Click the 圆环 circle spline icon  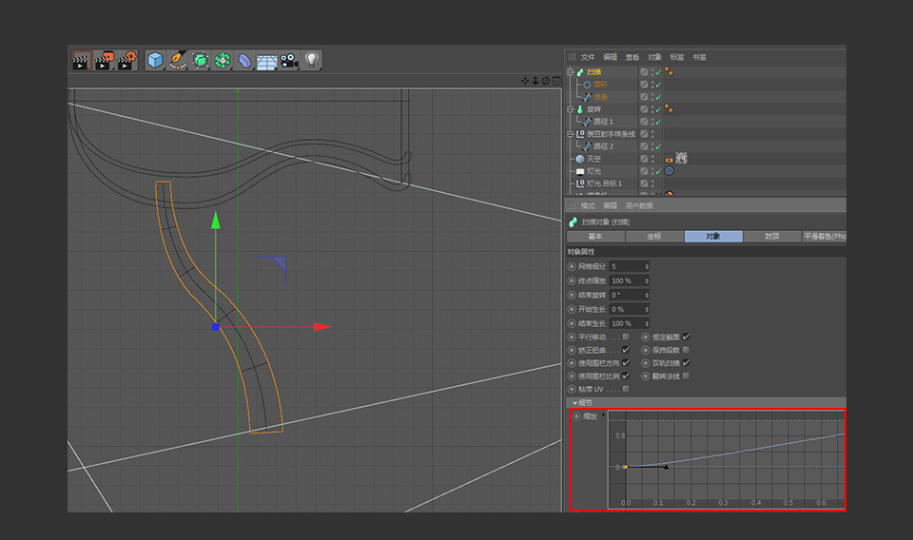pyautogui.click(x=587, y=85)
